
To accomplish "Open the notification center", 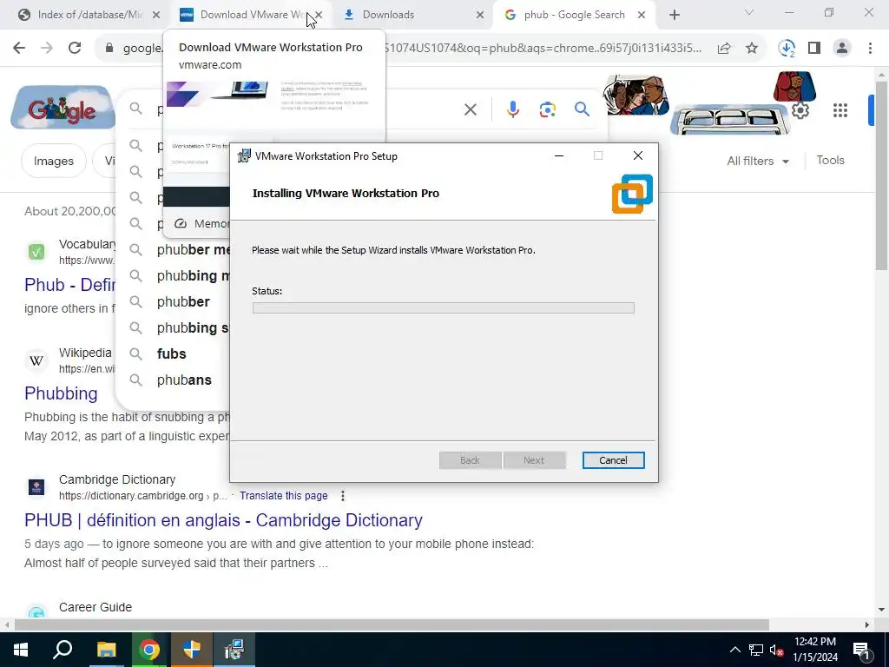I will [x=861, y=650].
